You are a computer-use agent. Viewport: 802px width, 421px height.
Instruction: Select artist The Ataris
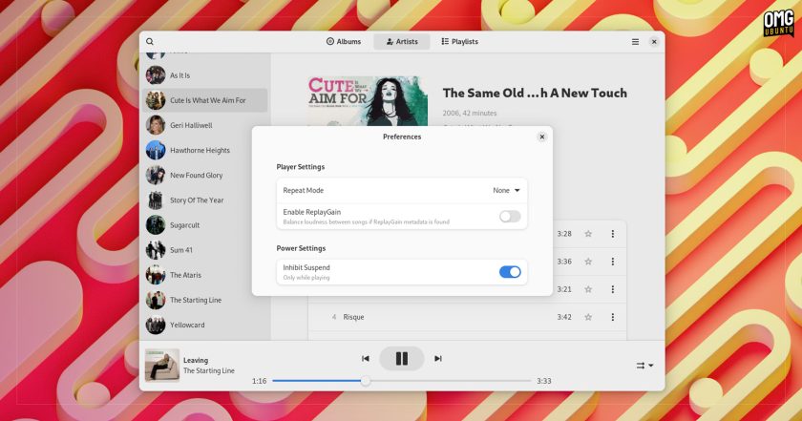tap(206, 275)
